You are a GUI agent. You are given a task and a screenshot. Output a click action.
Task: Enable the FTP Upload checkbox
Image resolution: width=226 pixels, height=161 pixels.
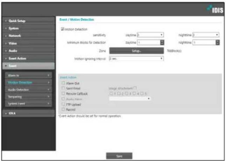click(63, 104)
